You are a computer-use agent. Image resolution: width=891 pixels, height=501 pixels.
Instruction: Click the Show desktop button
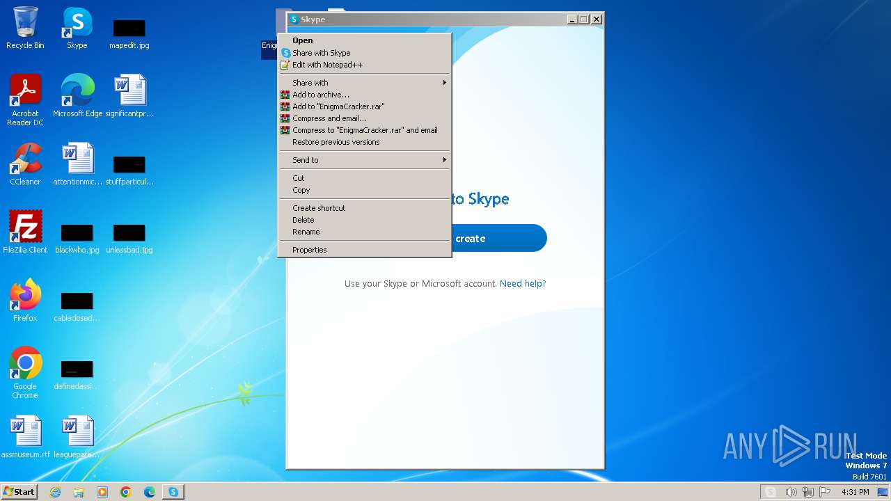pos(883,492)
